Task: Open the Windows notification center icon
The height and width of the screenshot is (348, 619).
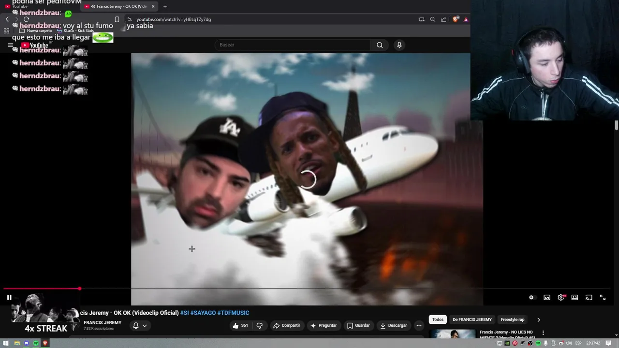Action: point(608,343)
